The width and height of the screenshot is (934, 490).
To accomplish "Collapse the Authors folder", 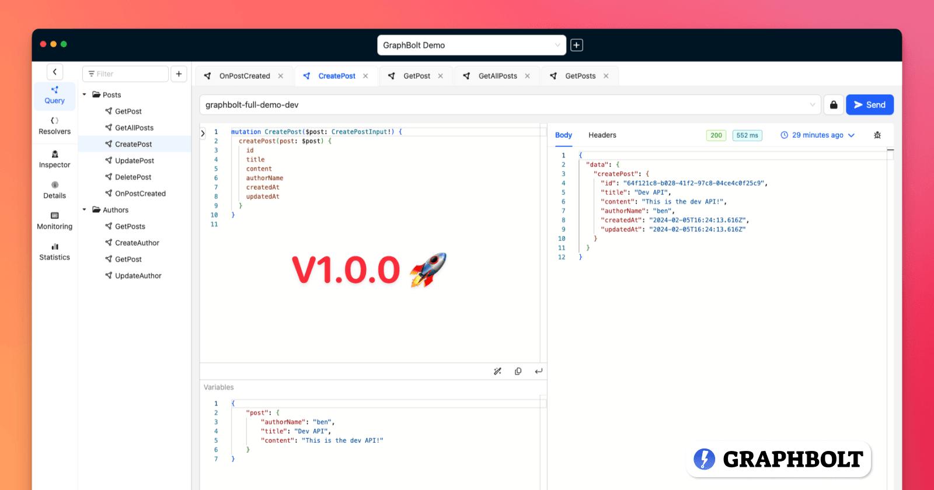I will pyautogui.click(x=85, y=209).
